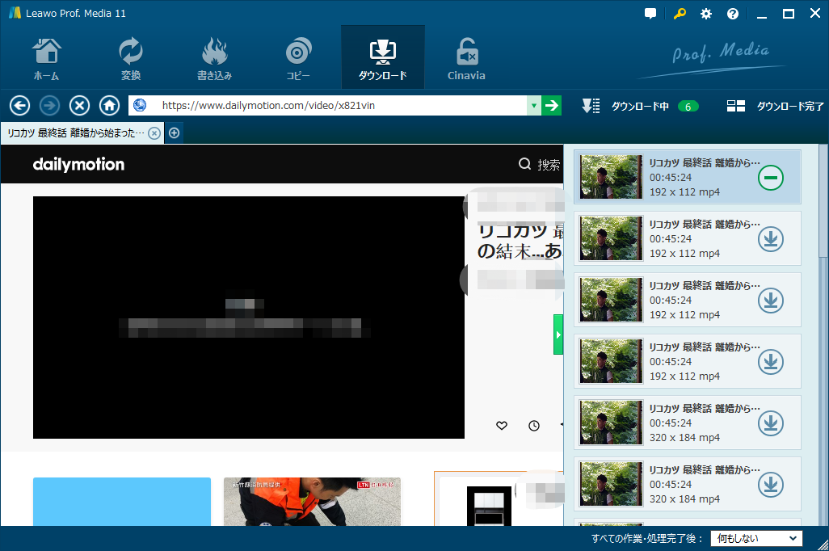Open the ダウンロード完了 (downloaded) list
Image resolution: width=829 pixels, height=551 pixels.
pos(775,107)
